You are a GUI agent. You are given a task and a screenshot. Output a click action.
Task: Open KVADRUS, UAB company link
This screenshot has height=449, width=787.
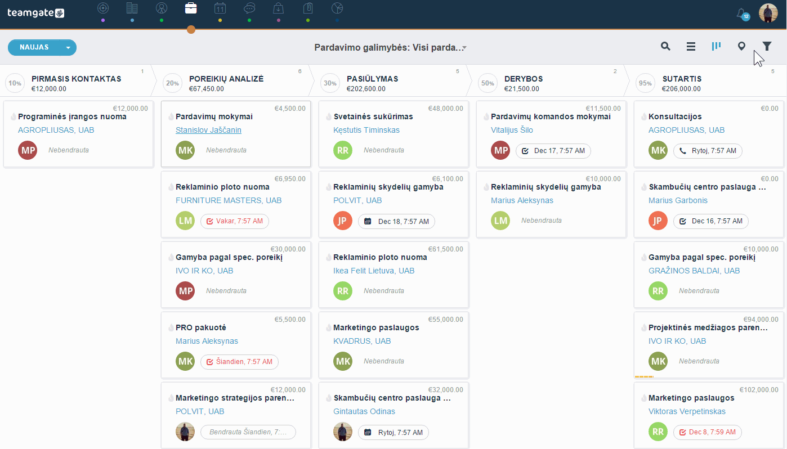click(x=362, y=341)
